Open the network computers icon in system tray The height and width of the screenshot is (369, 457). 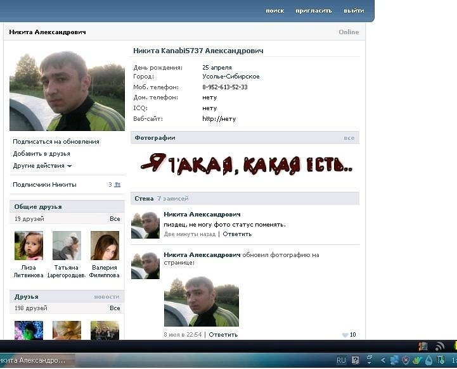coord(394,360)
